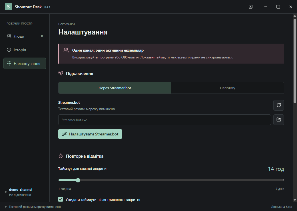
Task: Click the Налаштувати Streamer.bot button
Action: pos(90,134)
